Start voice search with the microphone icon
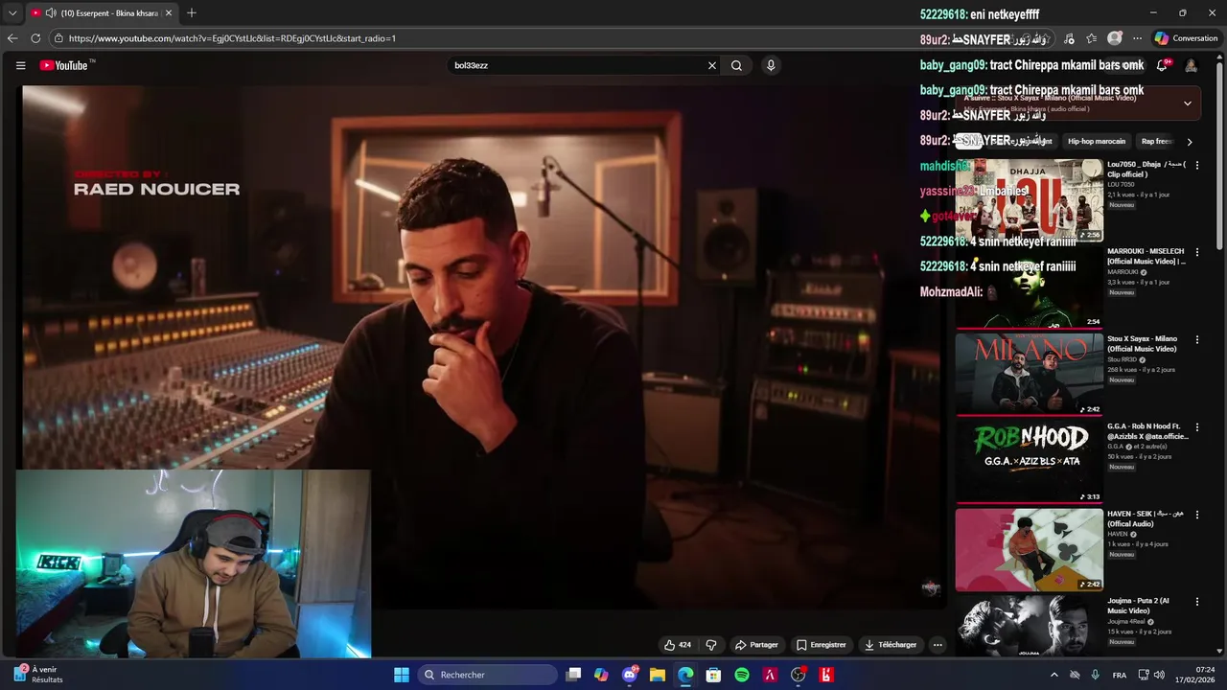 (771, 65)
